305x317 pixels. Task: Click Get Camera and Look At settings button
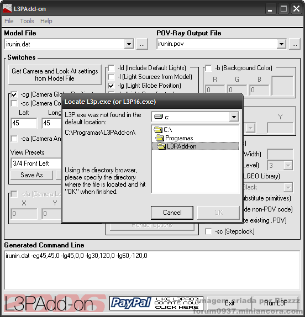coord(55,75)
